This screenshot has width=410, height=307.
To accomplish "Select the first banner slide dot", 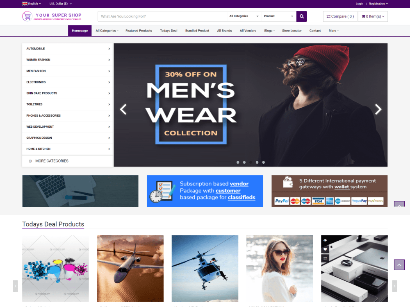I will tap(238, 163).
